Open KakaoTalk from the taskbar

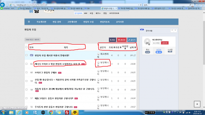pyautogui.click(x=75, y=112)
